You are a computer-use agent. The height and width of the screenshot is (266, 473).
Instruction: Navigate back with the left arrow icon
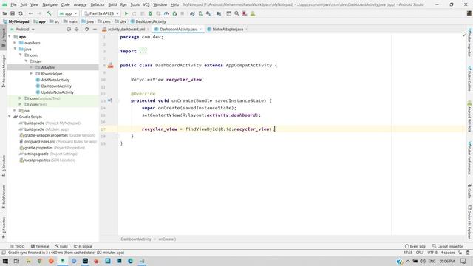click(30, 13)
